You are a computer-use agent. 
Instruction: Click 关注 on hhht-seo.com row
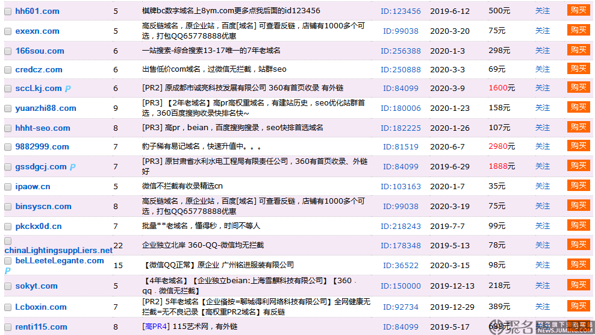click(542, 128)
